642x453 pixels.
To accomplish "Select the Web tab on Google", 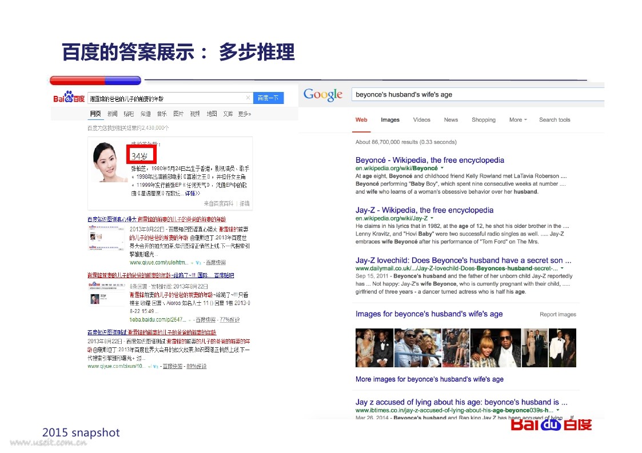I will click(x=361, y=120).
